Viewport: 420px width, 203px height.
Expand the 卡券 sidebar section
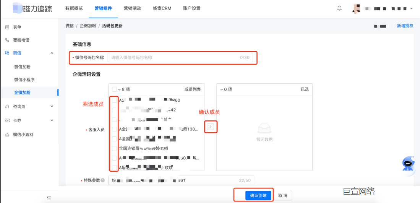pos(52,120)
